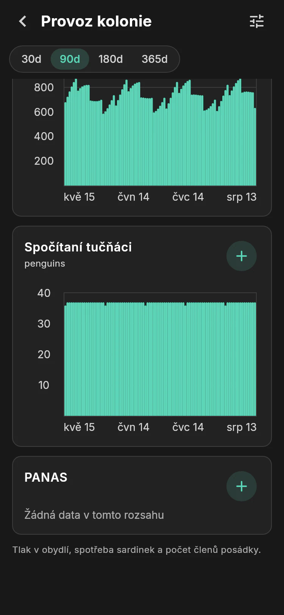Show the 365d time range
Viewport: 284px width, 615px height.
click(154, 59)
